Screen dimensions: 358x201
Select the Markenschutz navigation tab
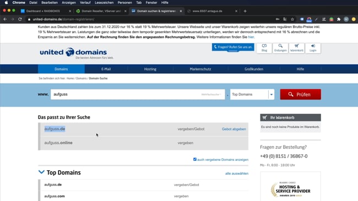tap(200, 69)
